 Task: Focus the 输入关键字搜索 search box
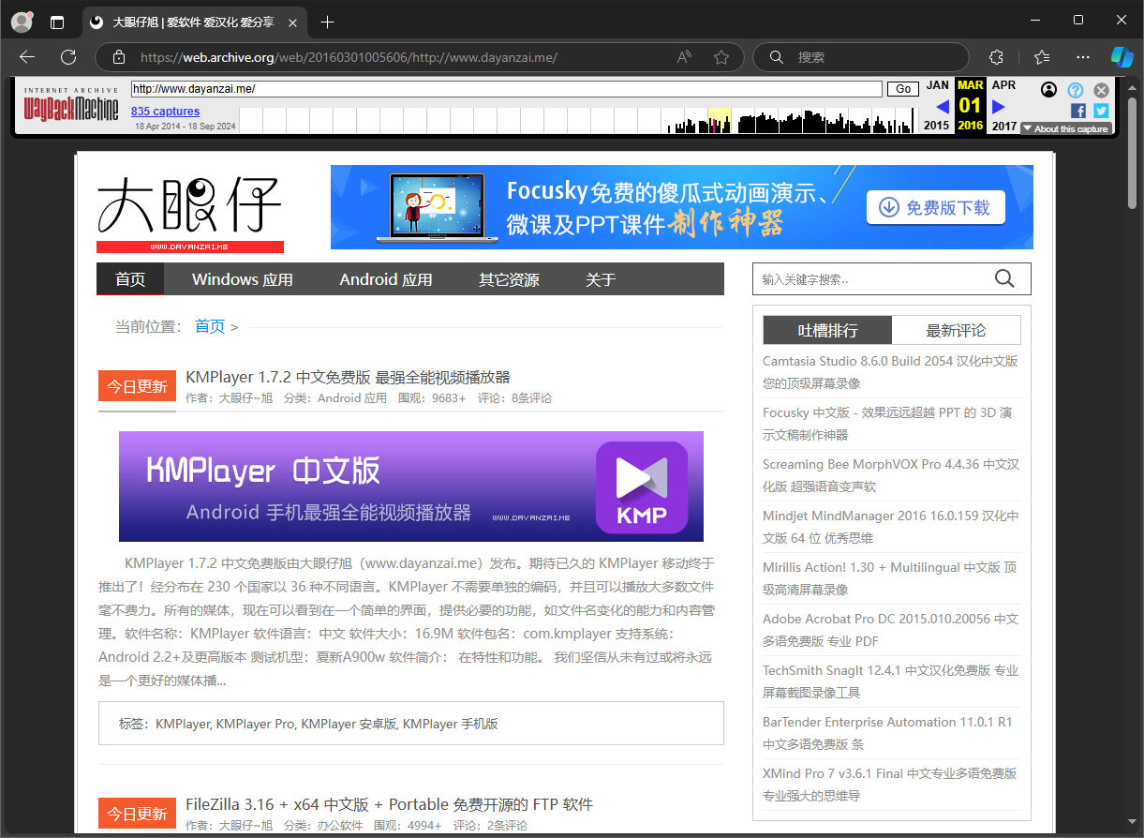871,279
